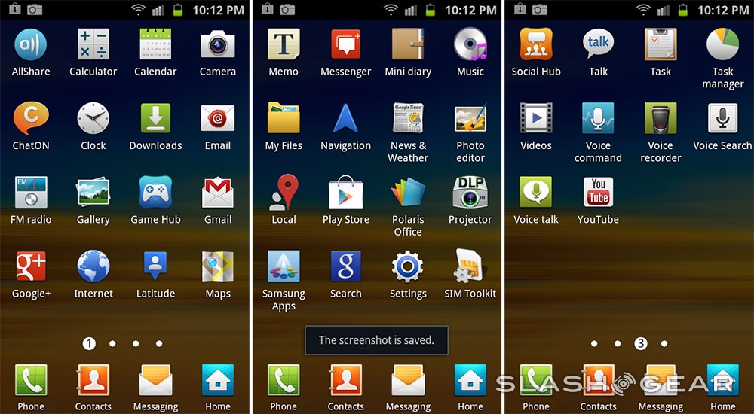Open ChatON messenger
754x414 pixels.
(x=31, y=118)
